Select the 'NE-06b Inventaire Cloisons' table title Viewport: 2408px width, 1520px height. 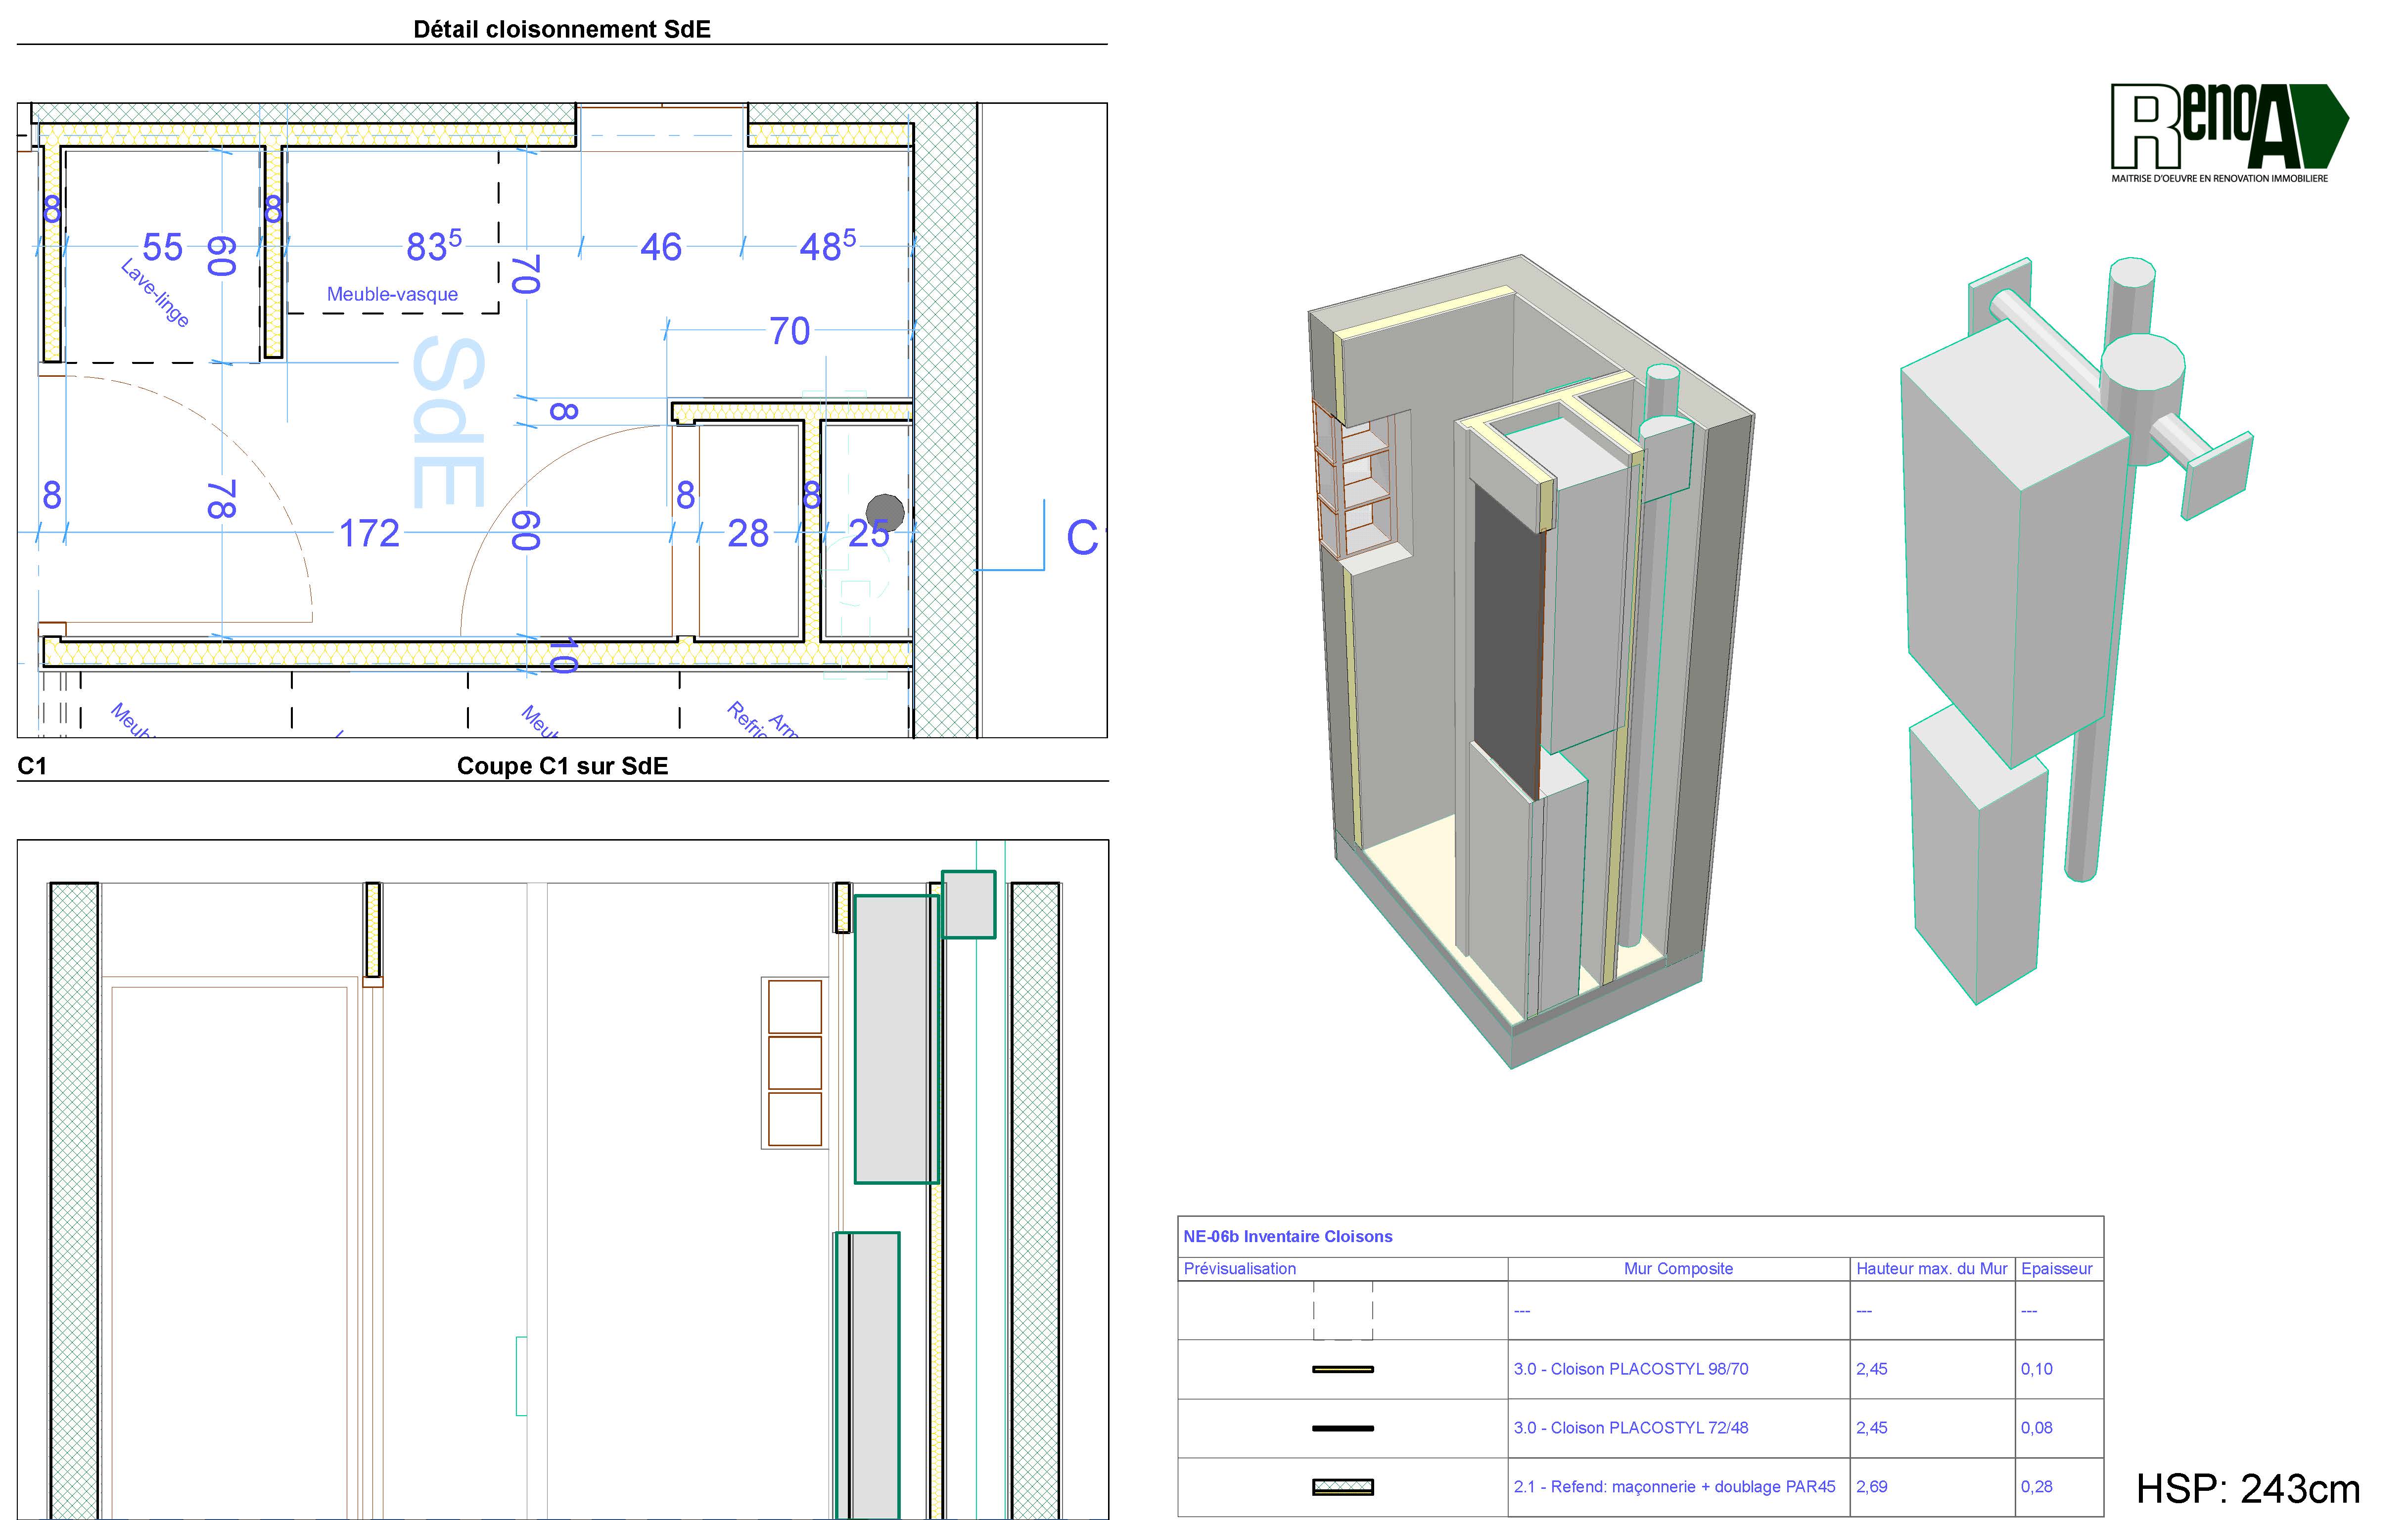tap(1287, 1236)
